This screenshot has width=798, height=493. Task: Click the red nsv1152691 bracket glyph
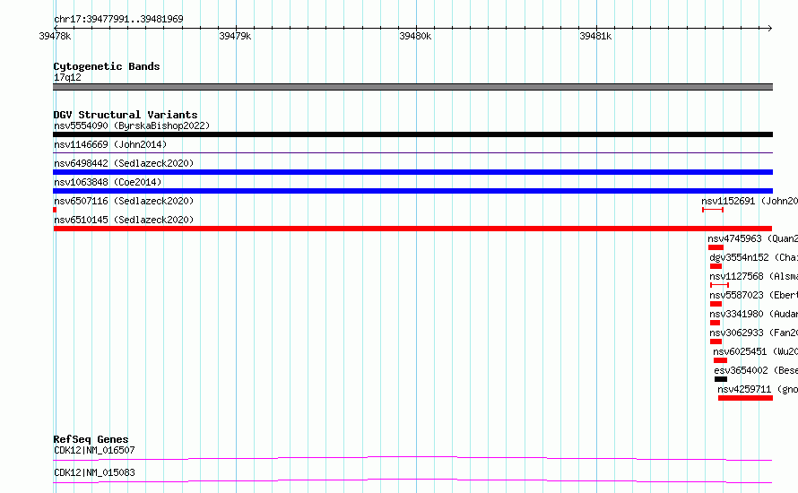pyautogui.click(x=713, y=210)
